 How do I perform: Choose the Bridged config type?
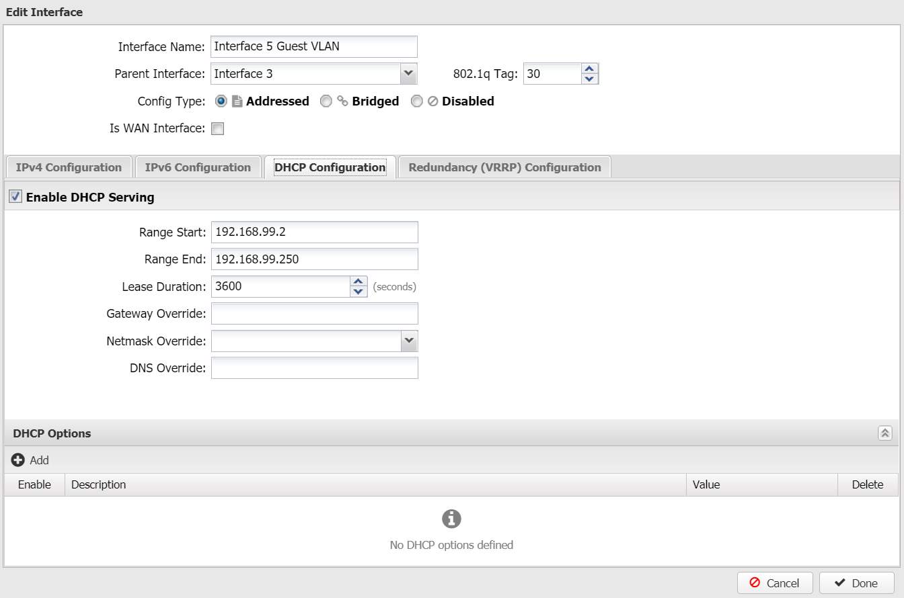(x=326, y=101)
